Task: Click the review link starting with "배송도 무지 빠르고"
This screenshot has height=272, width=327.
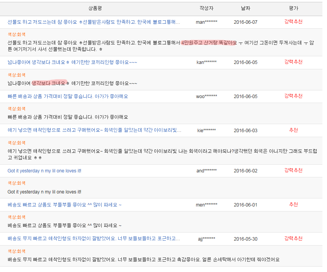Action: [x=94, y=239]
